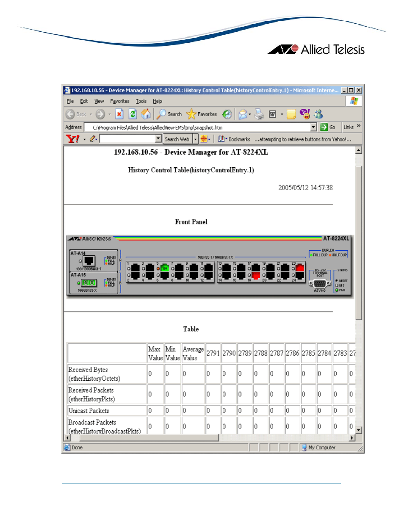This screenshot has width=404, height=523.
Task: Click the Yahoo toolbar pencil icon
Action: pos(93,139)
